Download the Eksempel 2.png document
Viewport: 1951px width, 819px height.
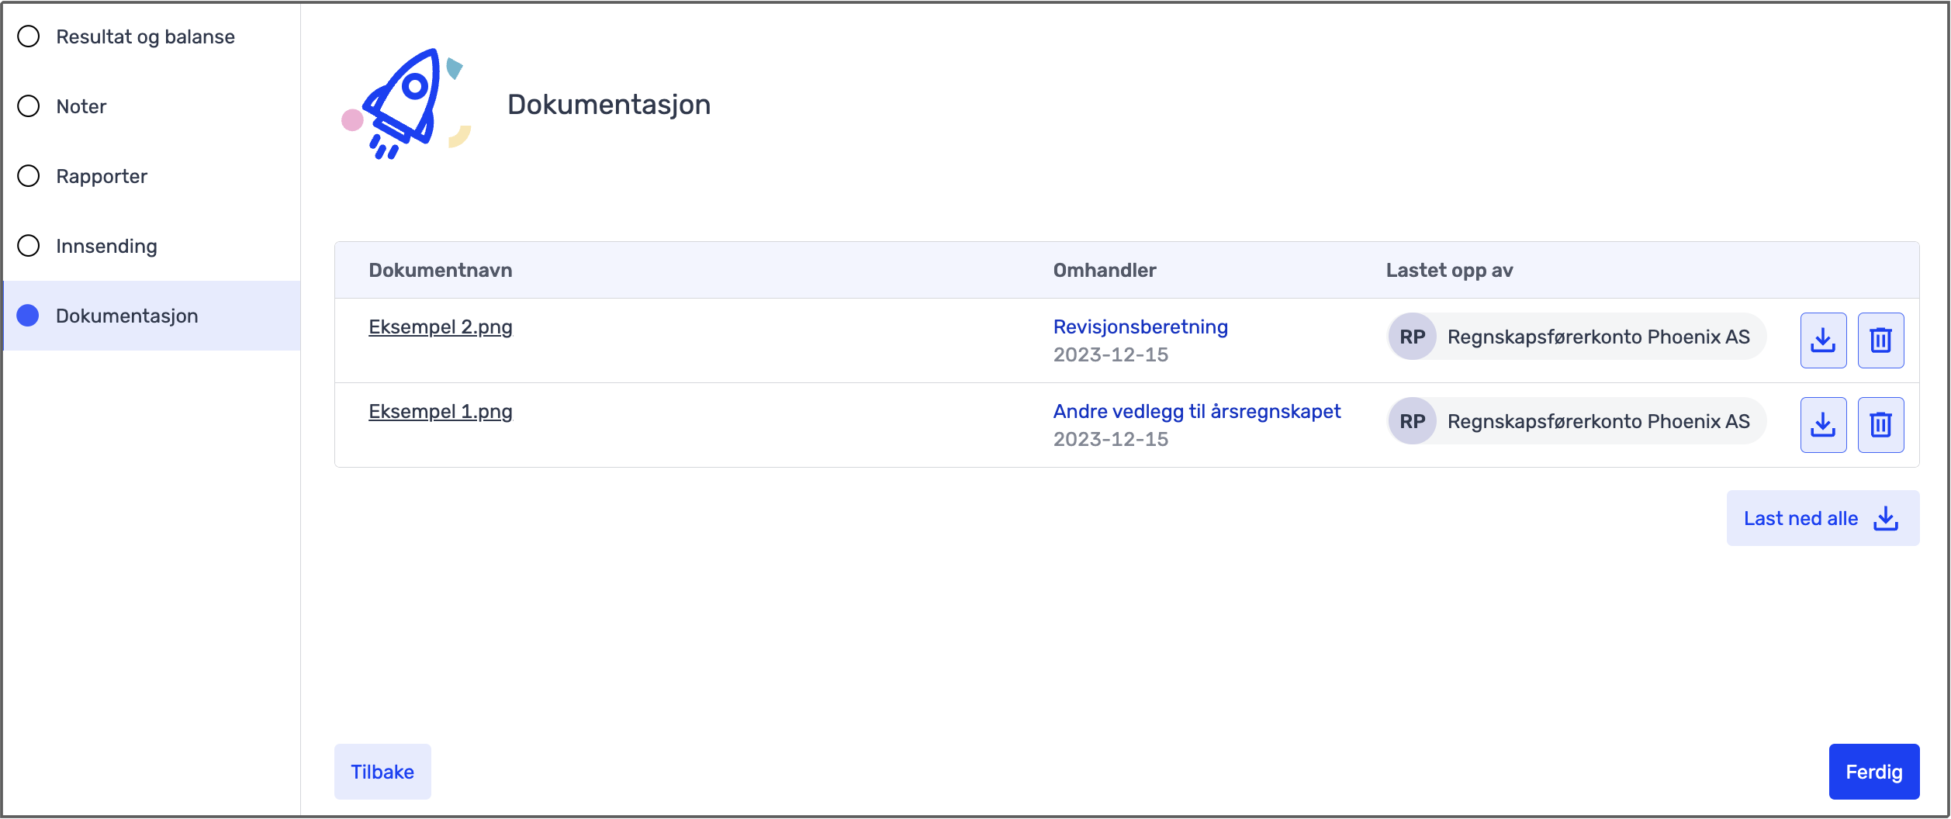[1823, 340]
